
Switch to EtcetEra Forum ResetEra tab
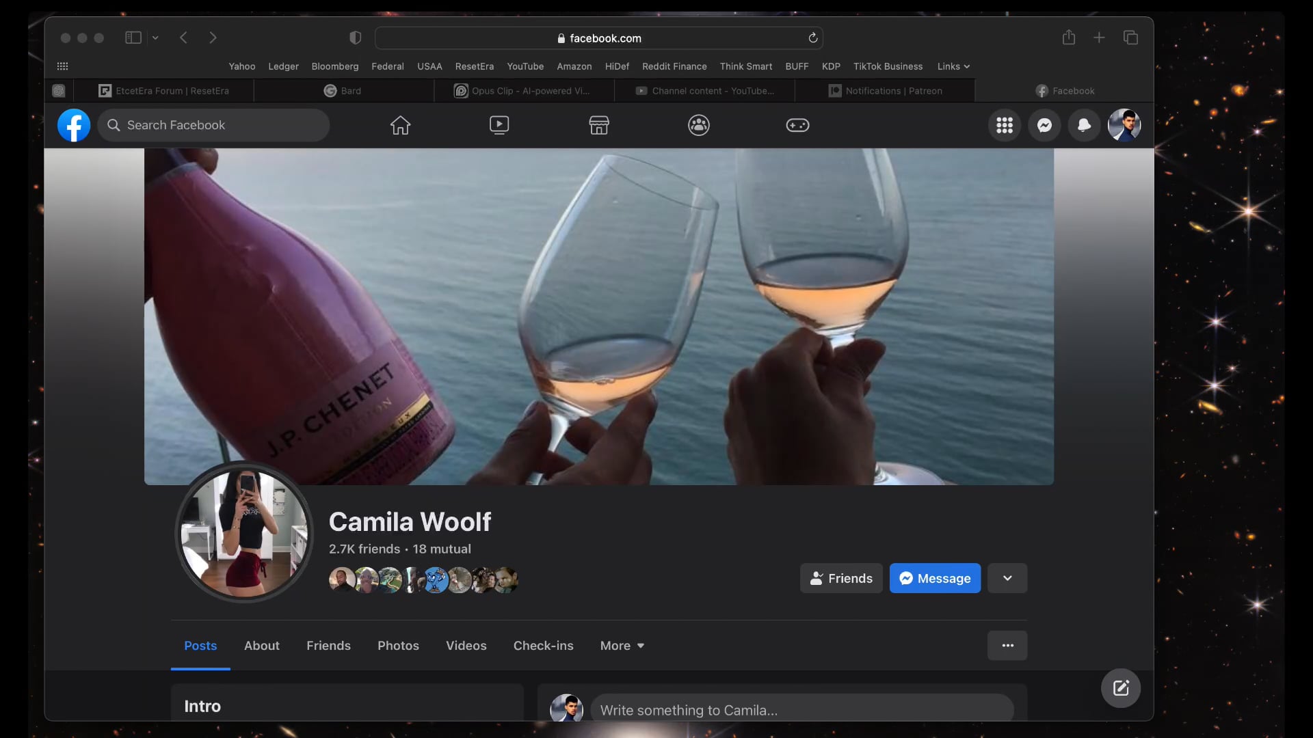pyautogui.click(x=164, y=90)
